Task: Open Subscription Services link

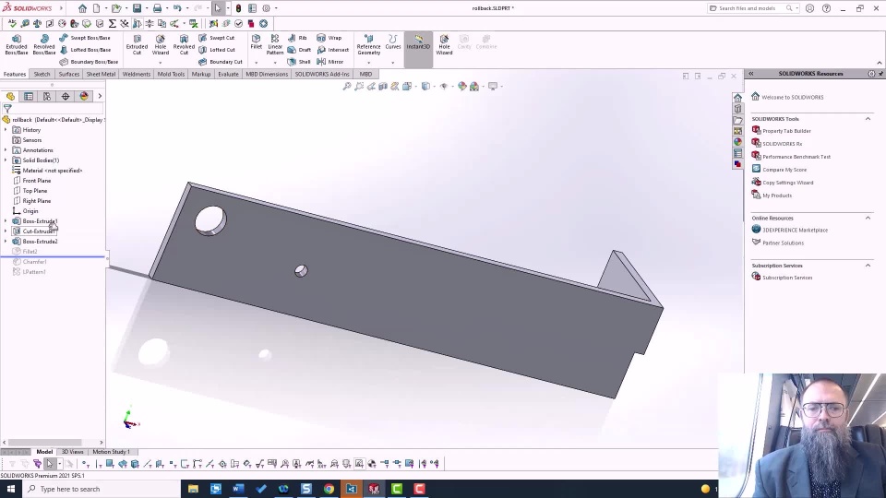Action: [x=787, y=278]
